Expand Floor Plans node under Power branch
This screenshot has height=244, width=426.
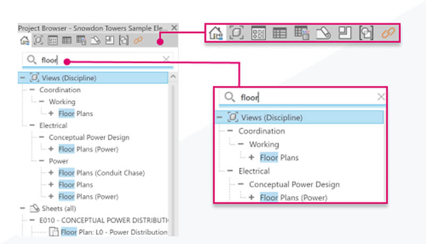51,184
